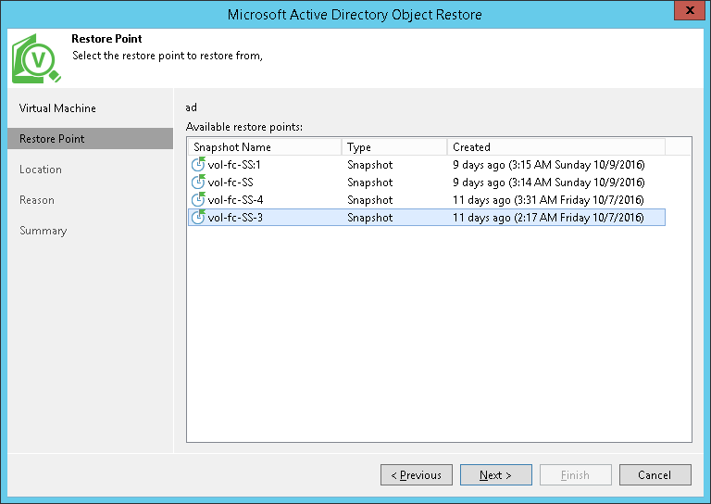The height and width of the screenshot is (504, 711).
Task: Select restore point name vol-fc-SS-4
Action: point(235,199)
